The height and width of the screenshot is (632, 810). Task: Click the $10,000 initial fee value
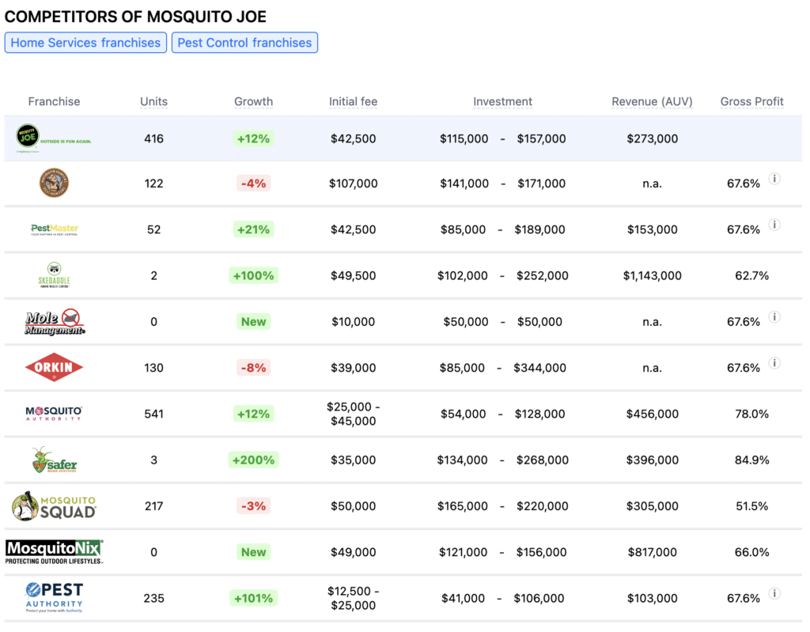tap(354, 321)
